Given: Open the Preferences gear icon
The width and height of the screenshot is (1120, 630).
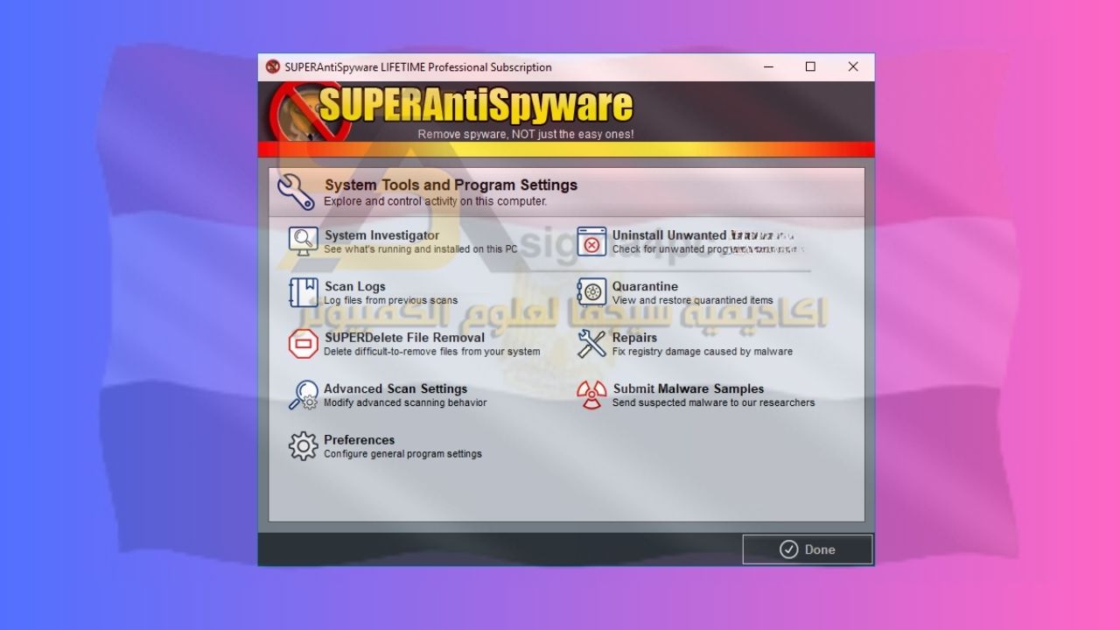Looking at the screenshot, I should pos(304,446).
